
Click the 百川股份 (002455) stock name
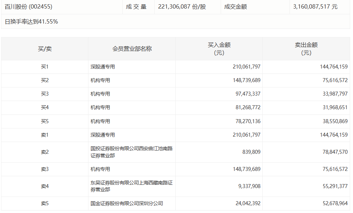(27, 7)
